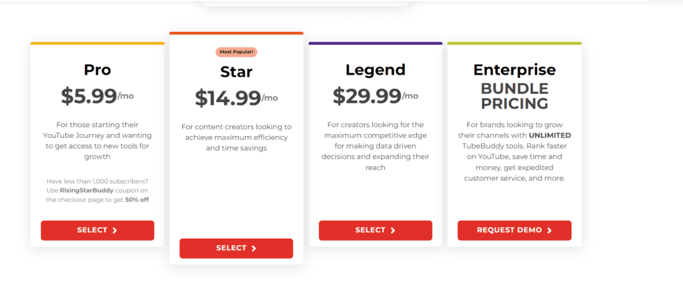Click the Enterprise plan heading
Screen dimensions: 683x298
click(514, 69)
